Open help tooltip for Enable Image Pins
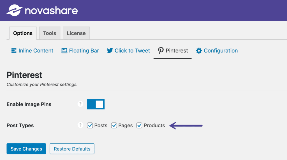Image resolution: width=287 pixels, height=160 pixels. (80, 104)
